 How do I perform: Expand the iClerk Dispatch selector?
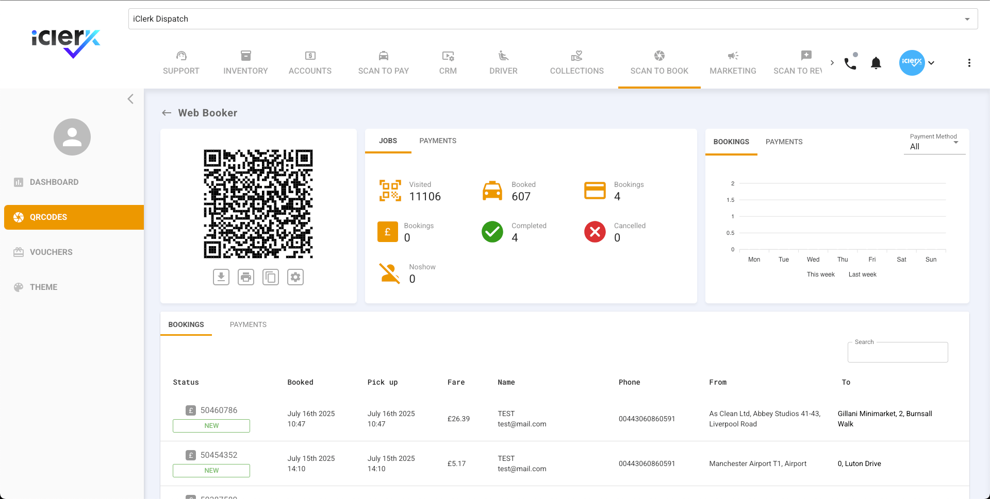click(966, 19)
